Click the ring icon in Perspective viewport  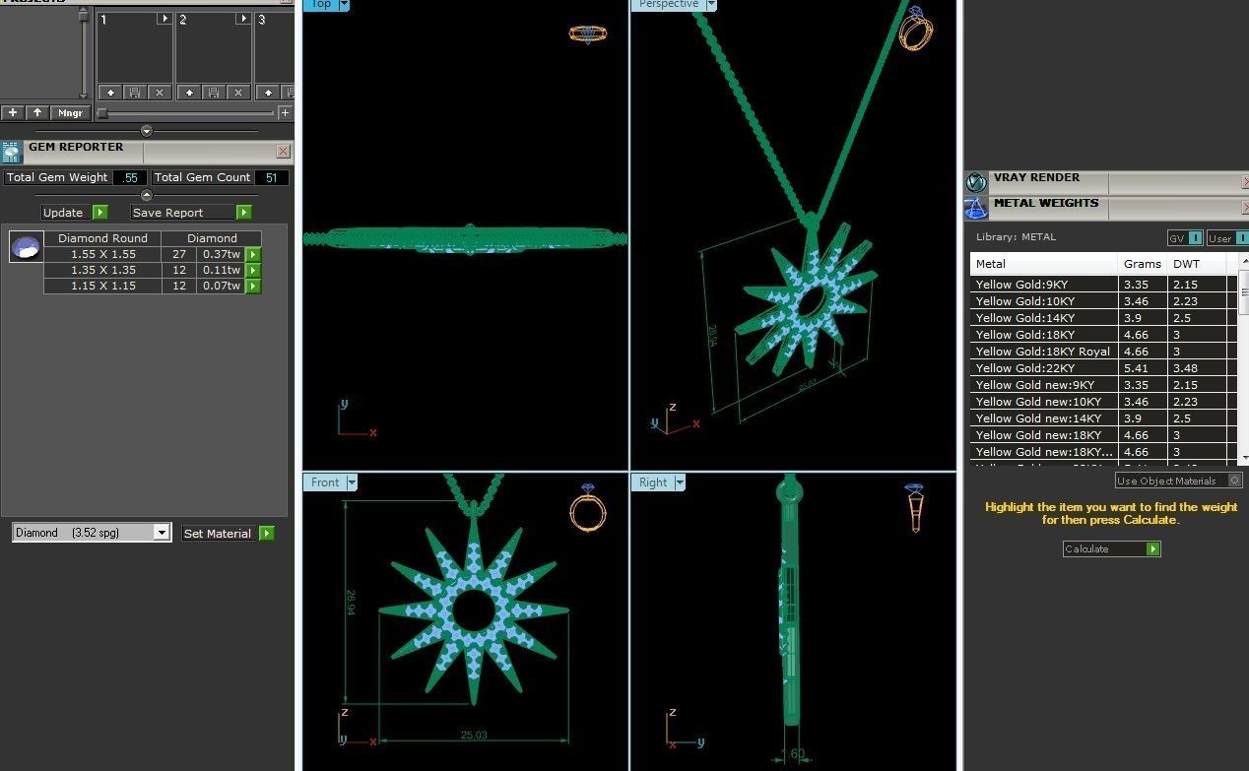(915, 29)
